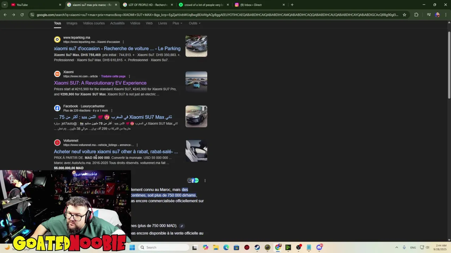The image size is (451, 253).
Task: Reload the current Google page
Action: point(22,15)
